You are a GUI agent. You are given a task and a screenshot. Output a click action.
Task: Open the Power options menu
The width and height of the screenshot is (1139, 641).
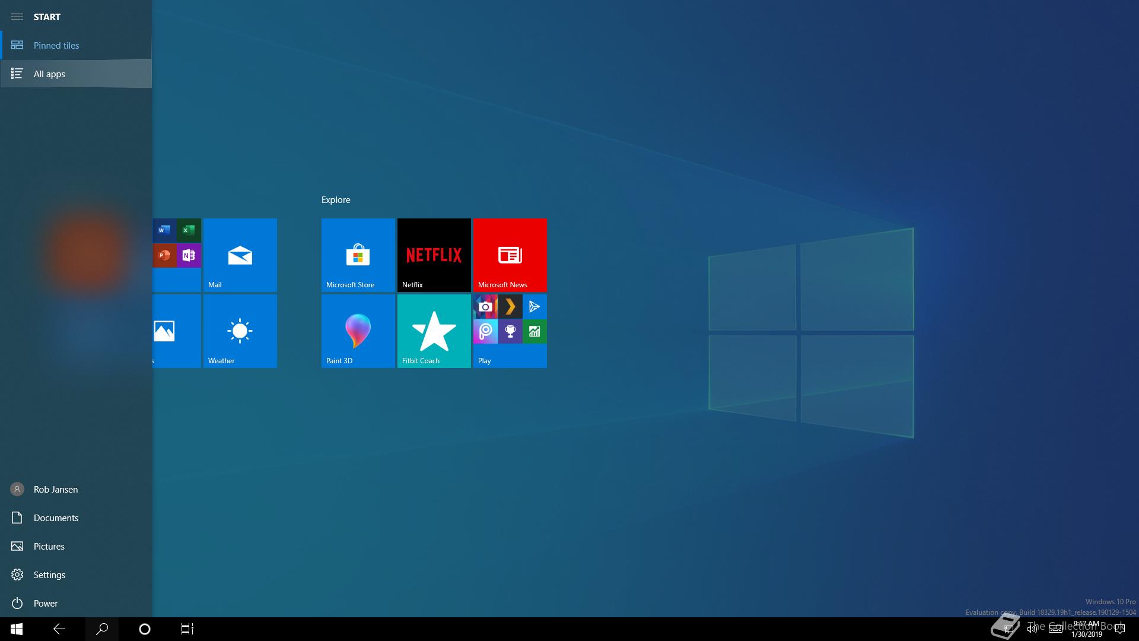[x=76, y=603]
